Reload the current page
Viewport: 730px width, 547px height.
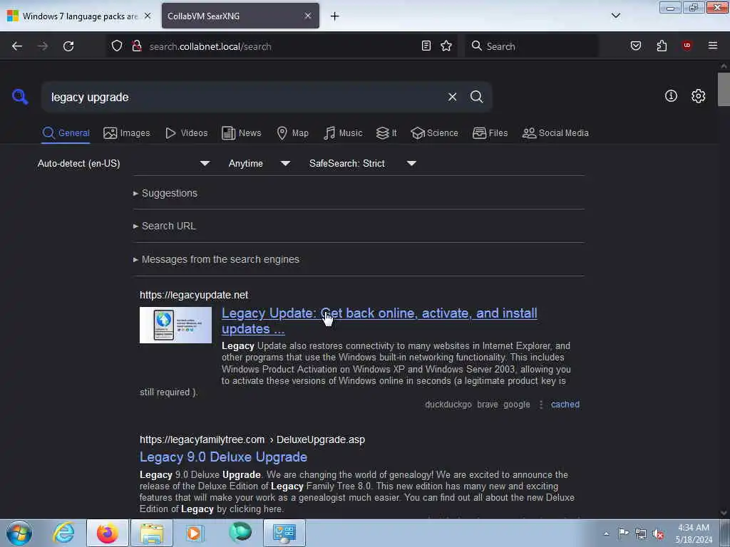68,46
